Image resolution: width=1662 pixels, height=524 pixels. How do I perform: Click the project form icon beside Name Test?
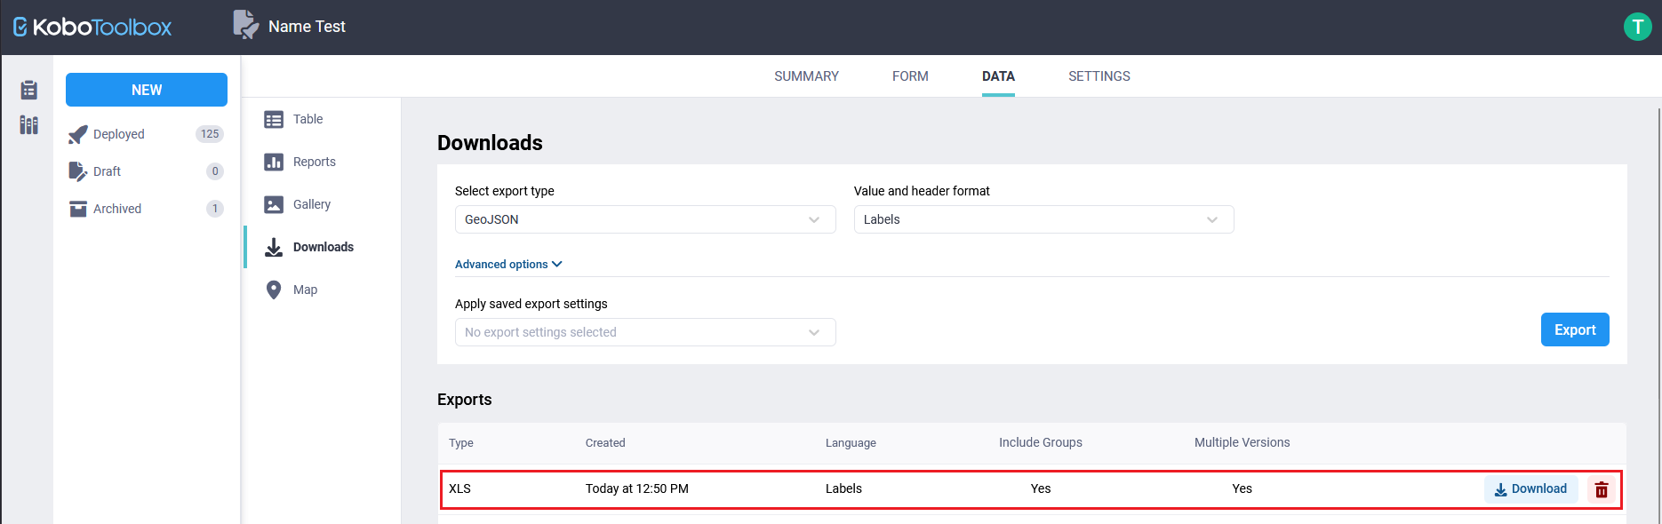pyautogui.click(x=245, y=25)
